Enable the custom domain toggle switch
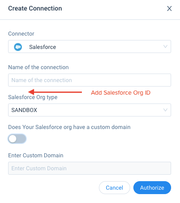The height and width of the screenshot is (203, 180). coord(17,139)
